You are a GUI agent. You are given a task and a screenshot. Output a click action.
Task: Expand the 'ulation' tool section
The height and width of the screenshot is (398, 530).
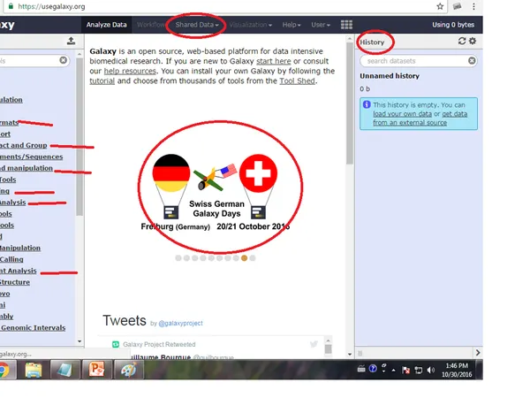click(11, 100)
